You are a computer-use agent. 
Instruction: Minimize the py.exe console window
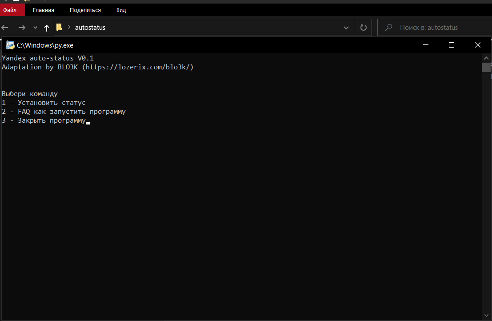(x=426, y=45)
